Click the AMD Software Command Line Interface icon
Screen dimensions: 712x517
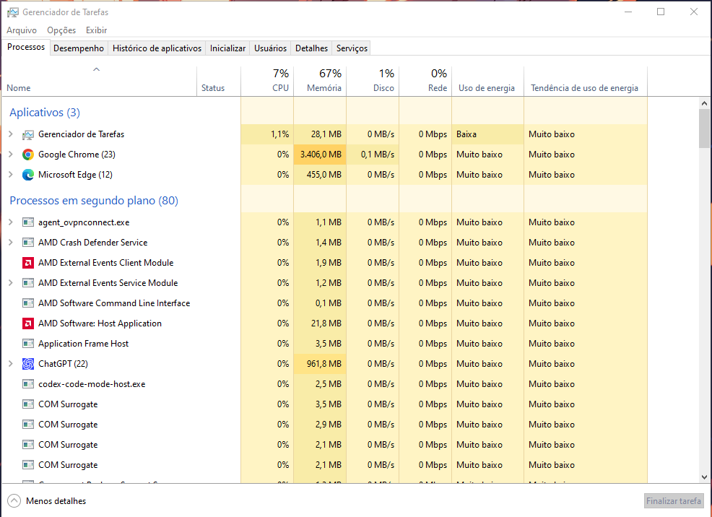tap(28, 303)
